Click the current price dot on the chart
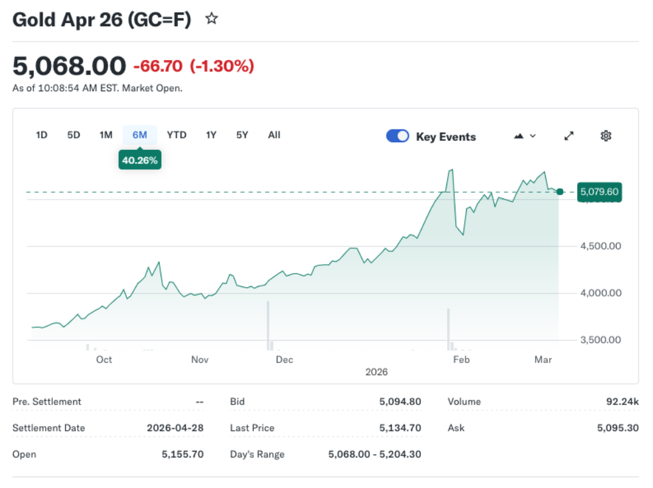 559,191
